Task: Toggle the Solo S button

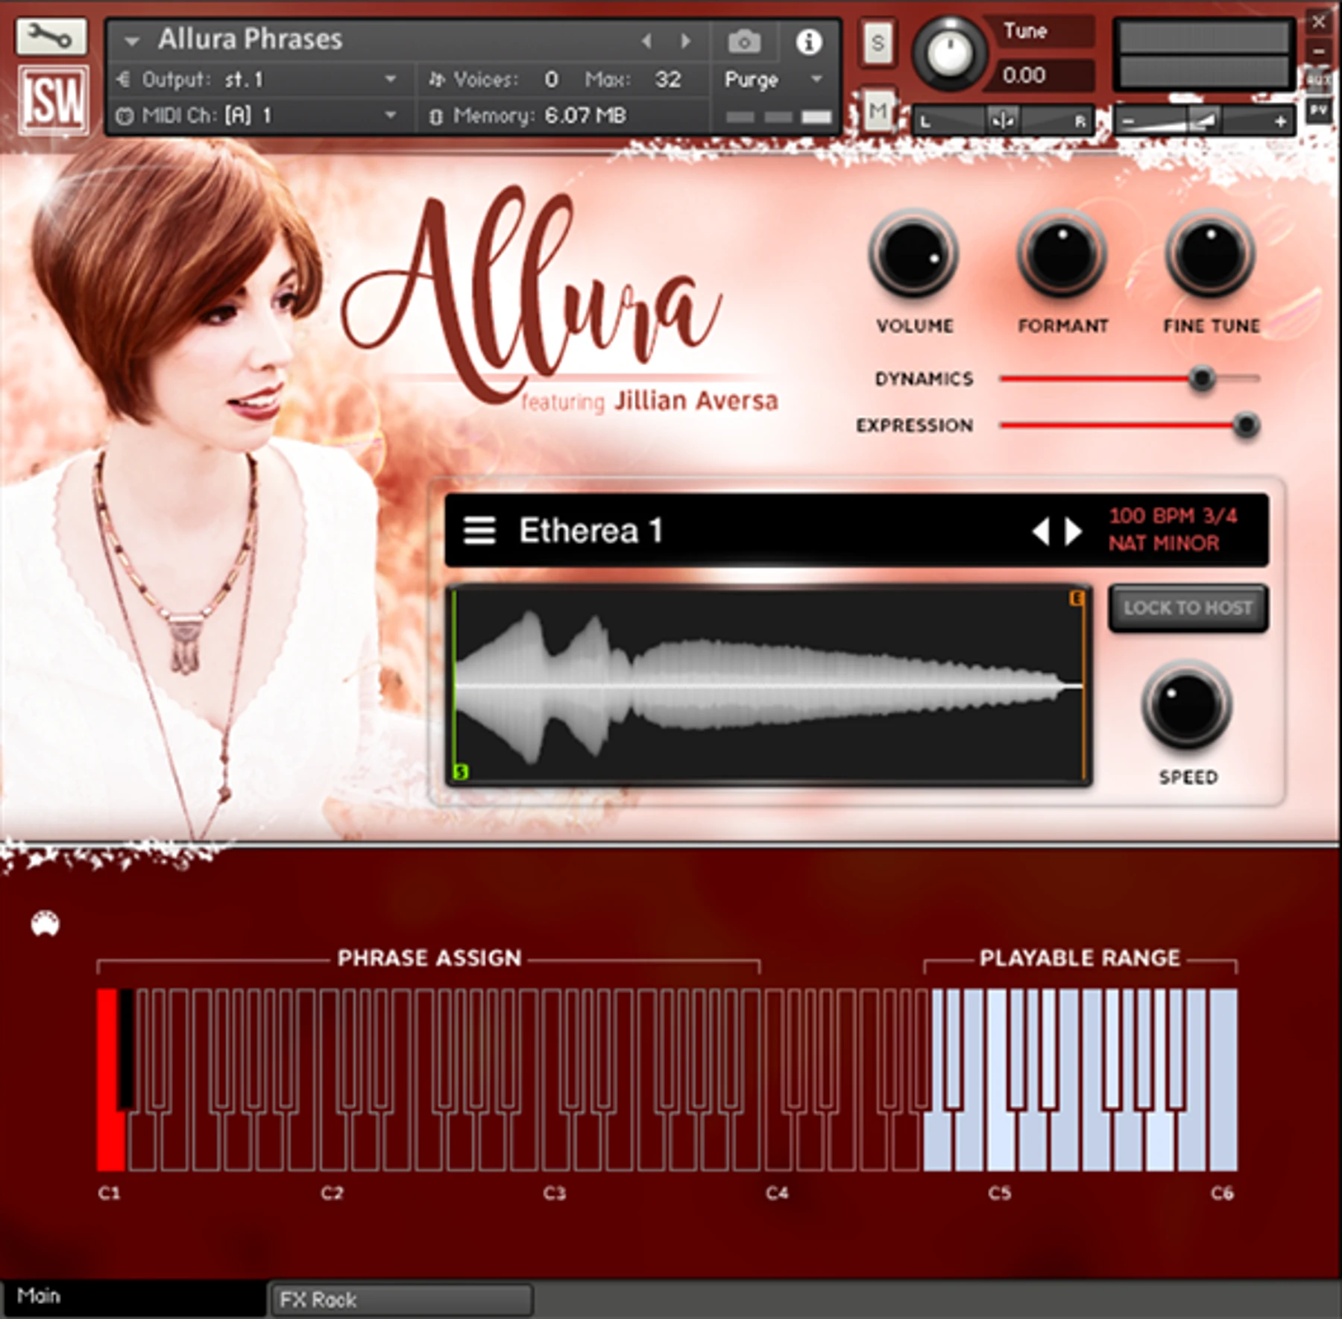Action: pyautogui.click(x=878, y=43)
